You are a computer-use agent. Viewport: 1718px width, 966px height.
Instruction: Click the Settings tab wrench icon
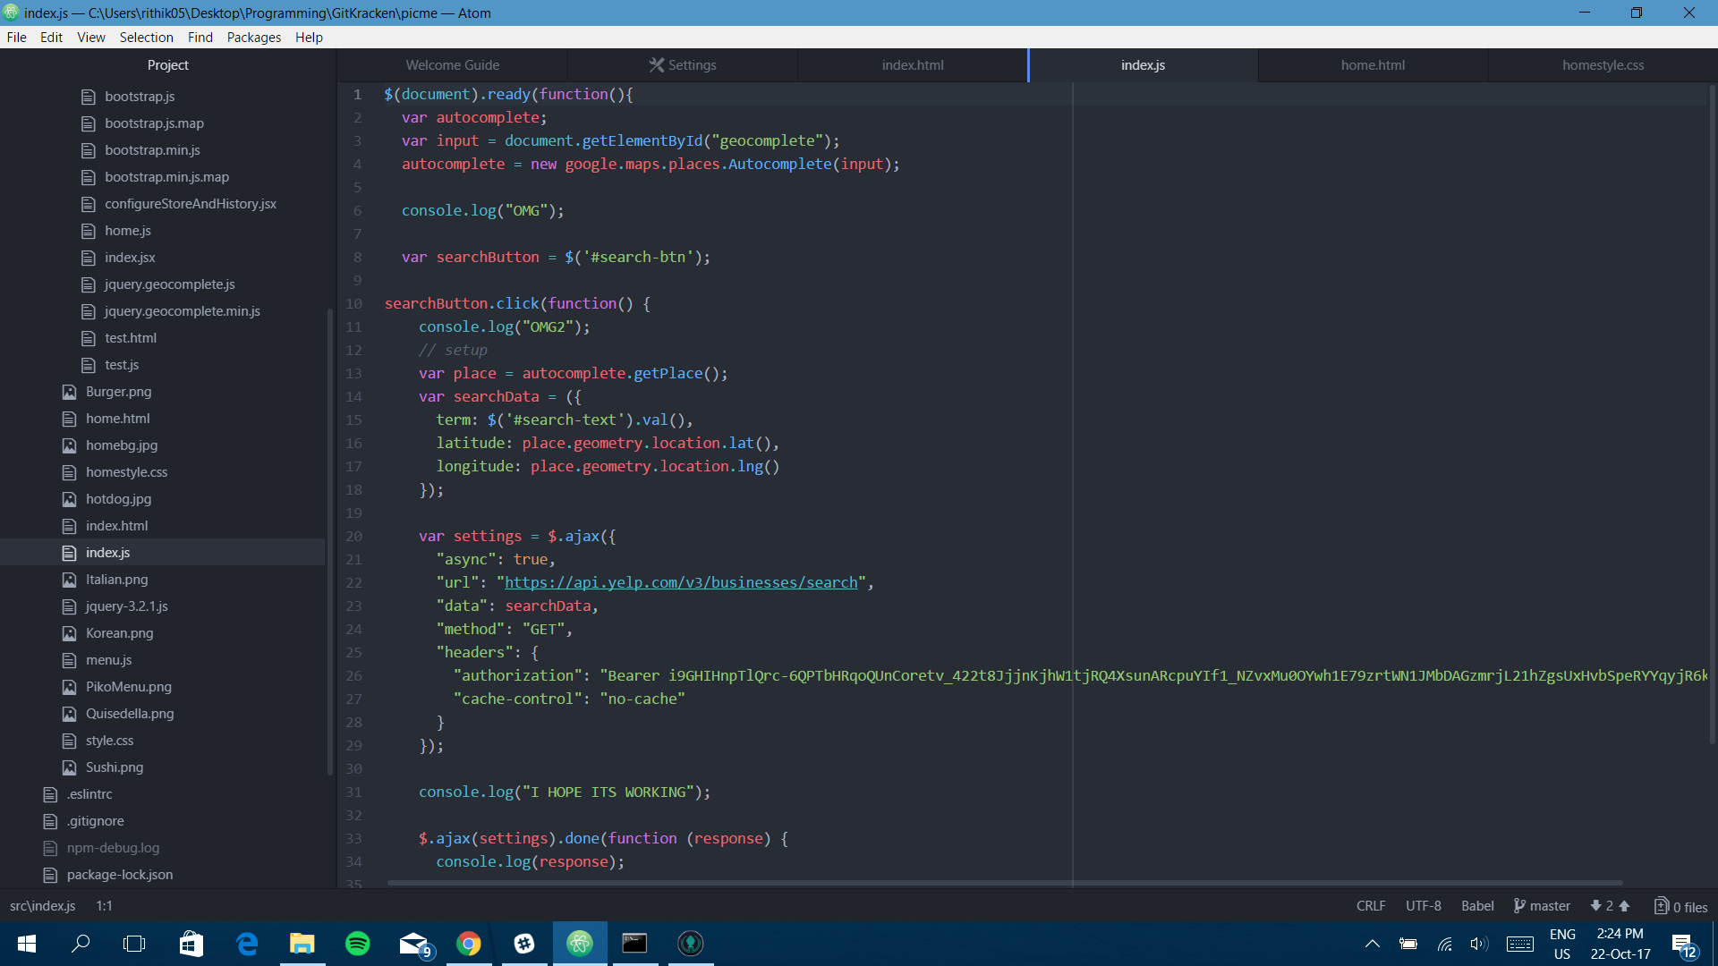click(657, 65)
